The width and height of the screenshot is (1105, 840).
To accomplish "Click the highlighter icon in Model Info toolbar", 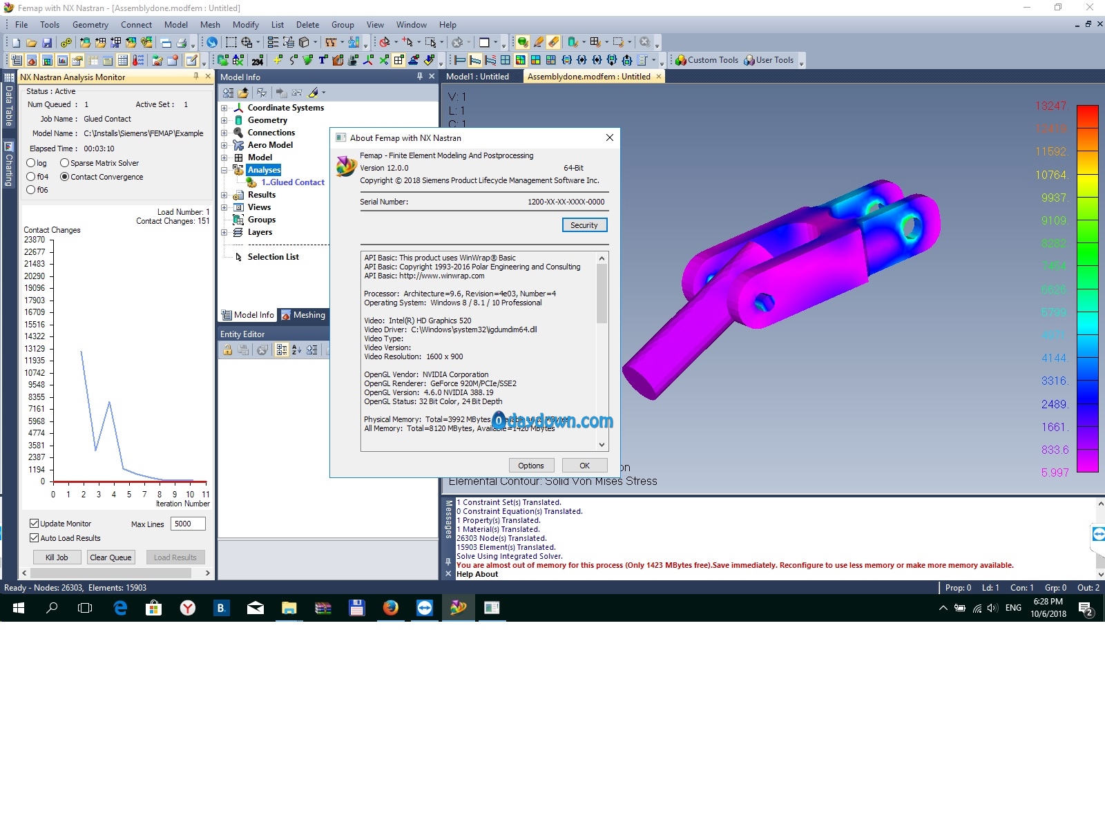I will click(x=314, y=93).
